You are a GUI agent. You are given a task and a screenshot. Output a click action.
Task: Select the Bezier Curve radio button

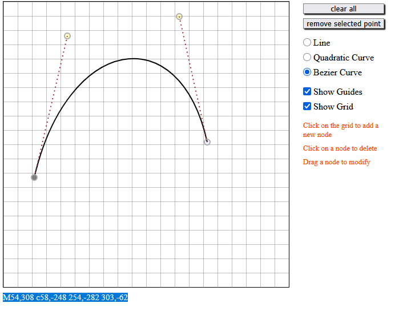point(307,72)
